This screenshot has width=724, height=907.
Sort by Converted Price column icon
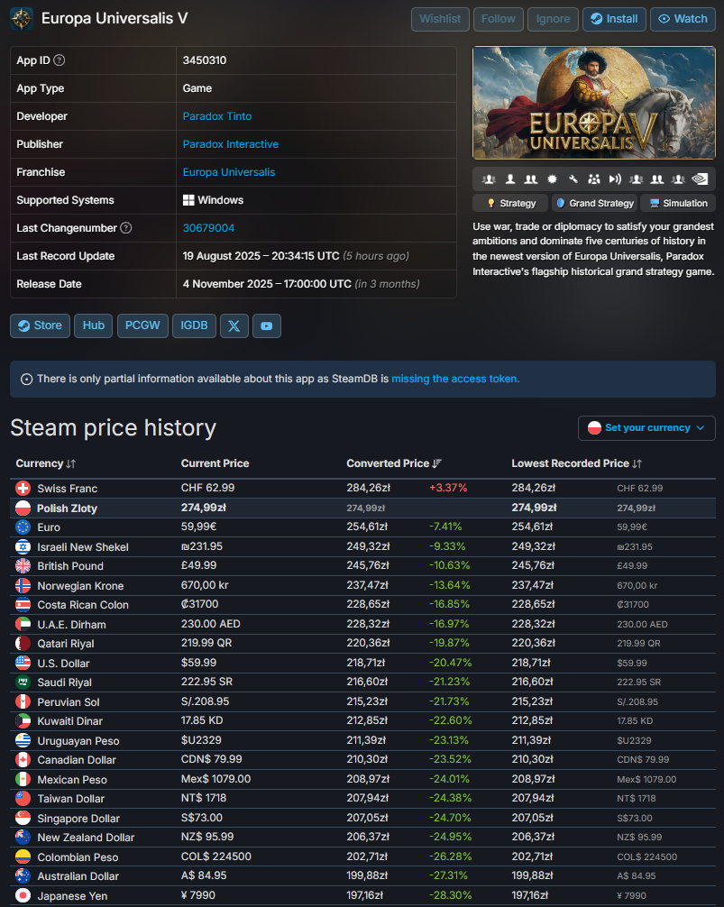[436, 464]
